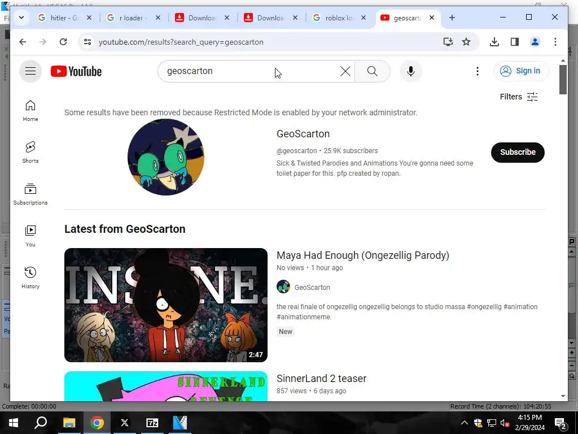Screen dimensions: 578x434
Task: Open the Maya Had Enough (Ongezellig Parody) title
Action: click(363, 255)
